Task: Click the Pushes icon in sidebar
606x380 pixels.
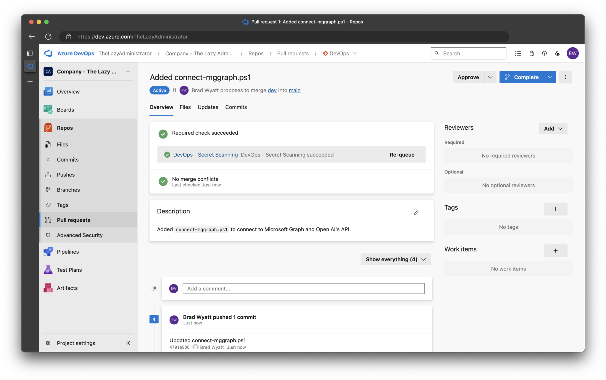Action: click(x=48, y=175)
